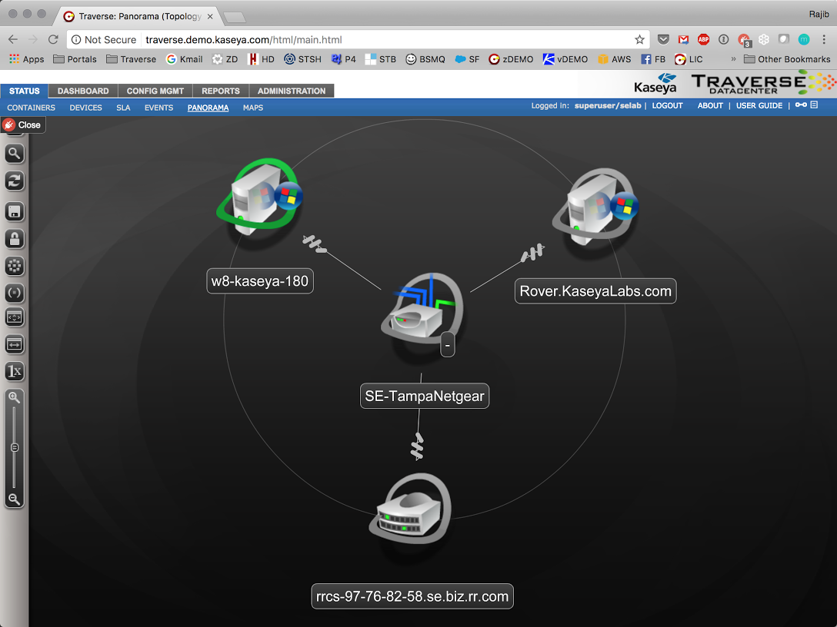Click the LOGOUT link
Screen dimensions: 837x627
667,105
